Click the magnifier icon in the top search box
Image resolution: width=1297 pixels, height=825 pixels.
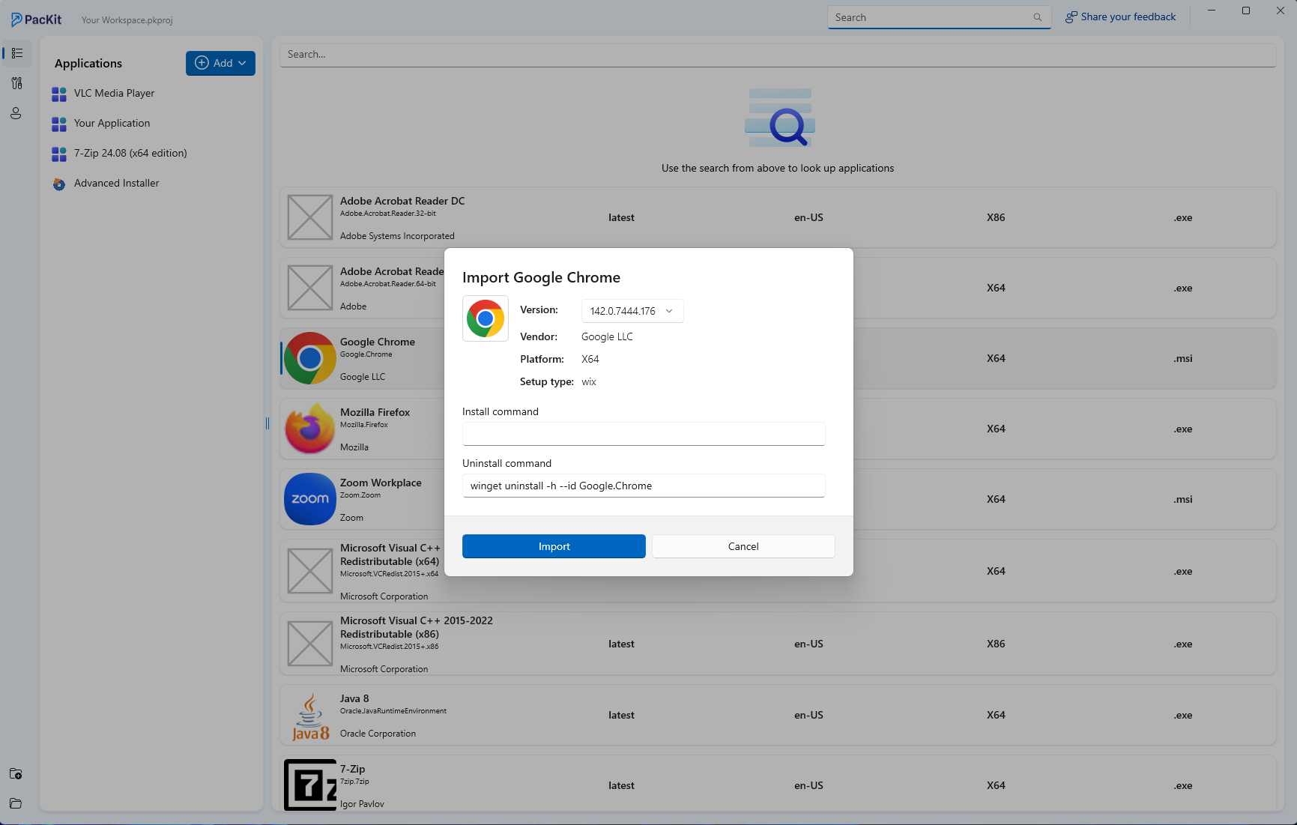click(x=1037, y=17)
